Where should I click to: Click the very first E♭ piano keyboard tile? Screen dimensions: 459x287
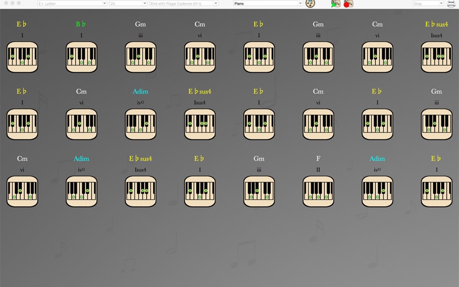coord(22,57)
